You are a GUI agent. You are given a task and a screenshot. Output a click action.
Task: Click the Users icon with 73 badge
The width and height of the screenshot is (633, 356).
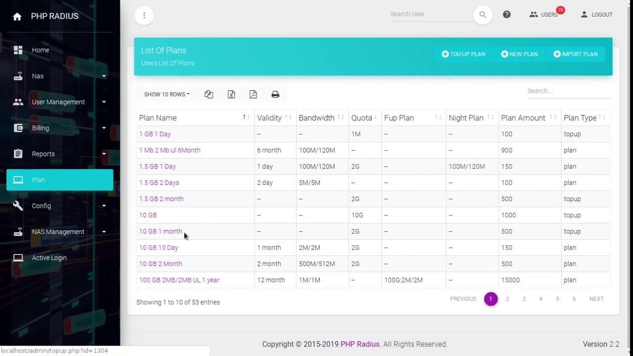point(534,14)
